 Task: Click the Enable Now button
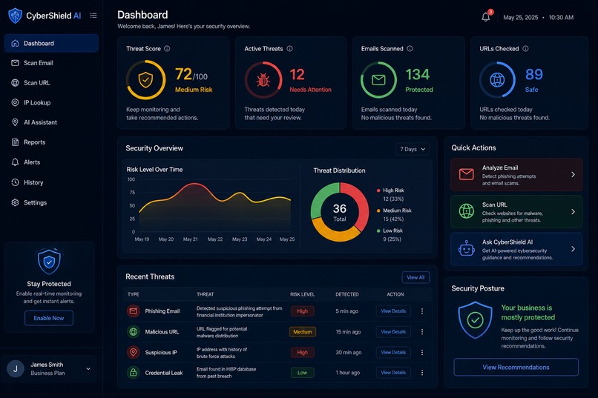[x=49, y=318]
